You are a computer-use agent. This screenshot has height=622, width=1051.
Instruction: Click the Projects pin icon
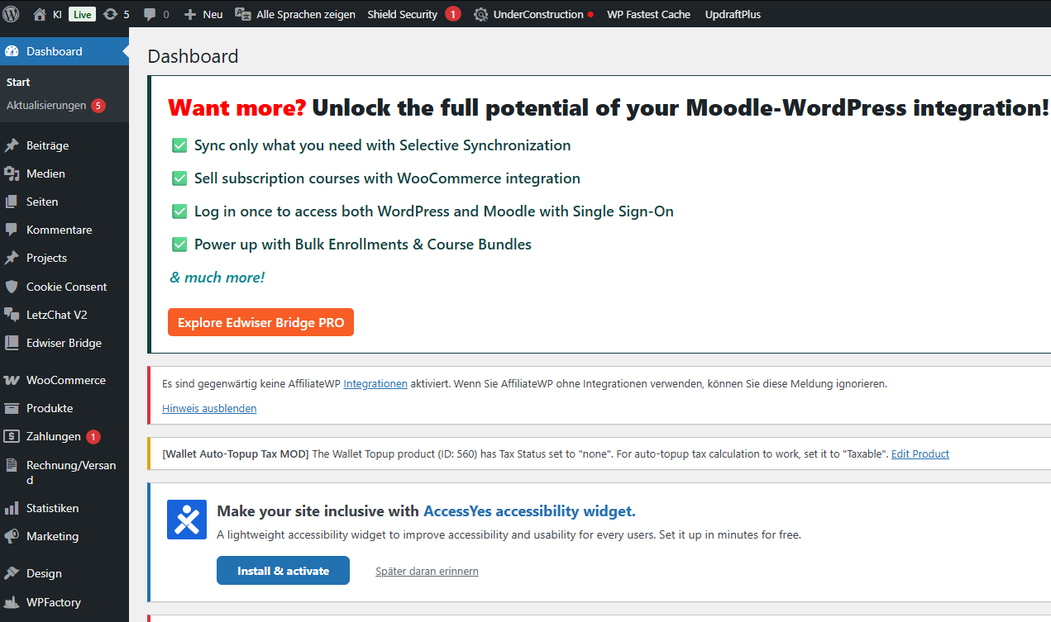coord(12,258)
